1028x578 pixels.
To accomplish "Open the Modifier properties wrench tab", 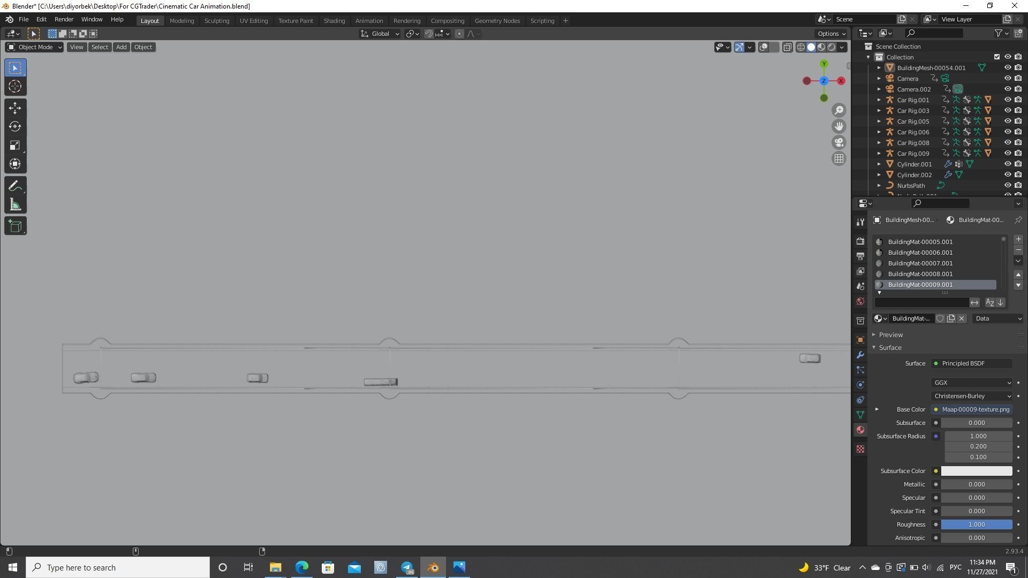I will tap(860, 355).
